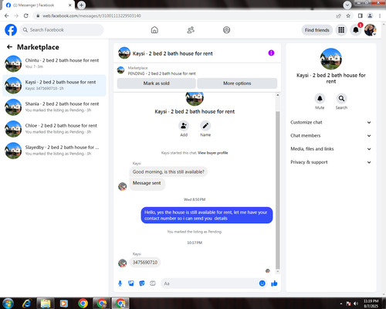The image size is (386, 309).
Task: Open Windows Explorer folder in taskbar
Action: pyautogui.click(x=46, y=304)
